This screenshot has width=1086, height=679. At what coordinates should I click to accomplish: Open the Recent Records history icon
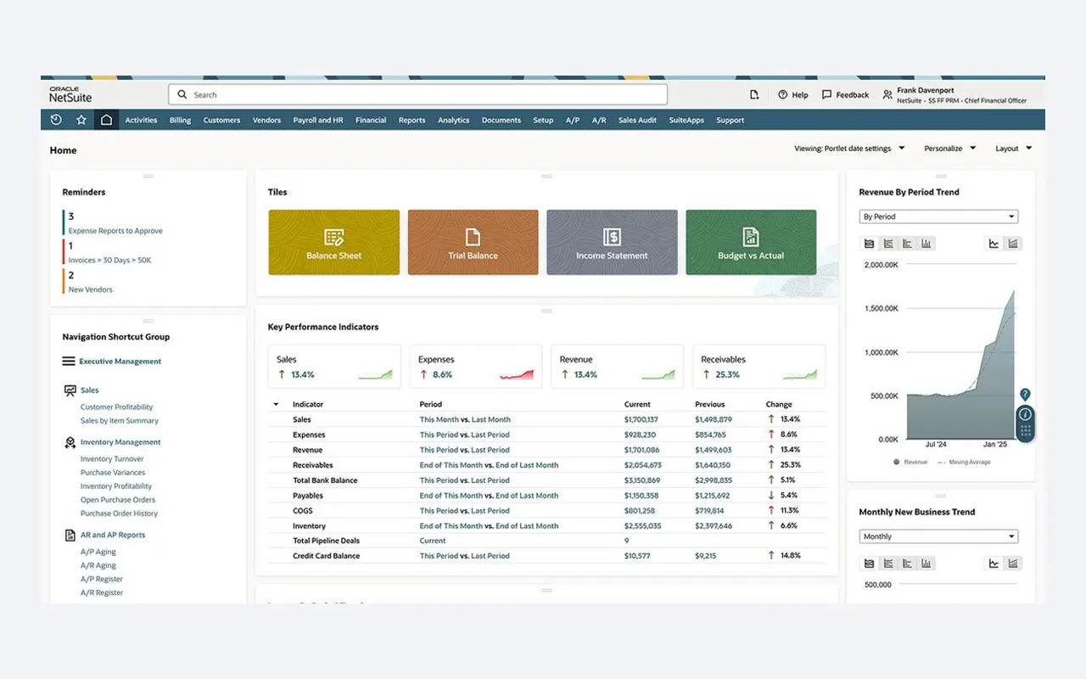point(56,120)
